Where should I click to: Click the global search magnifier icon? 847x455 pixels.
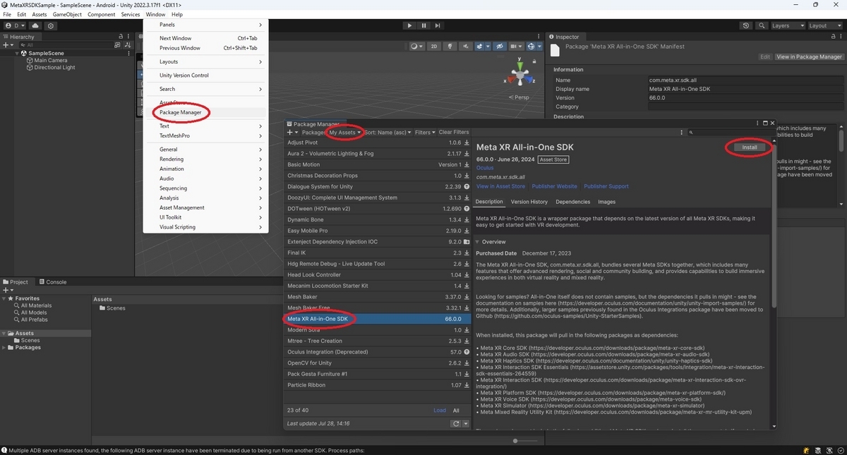pyautogui.click(x=763, y=25)
